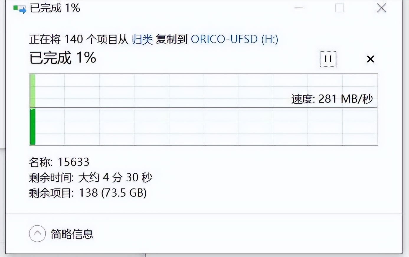Click the 正在将 140 个项目从 text
This screenshot has width=409, height=257.
click(78, 39)
